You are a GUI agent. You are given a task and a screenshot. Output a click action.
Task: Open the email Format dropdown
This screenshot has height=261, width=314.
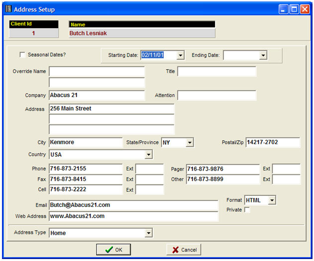point(271,200)
